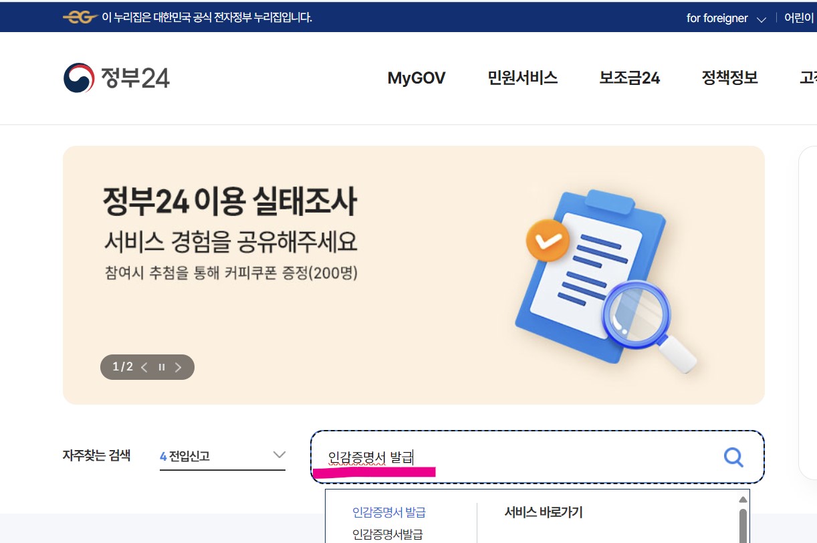Screen dimensions: 817x543
Task: Click suggestion list scrollbar up arrow
Action: pos(742,500)
